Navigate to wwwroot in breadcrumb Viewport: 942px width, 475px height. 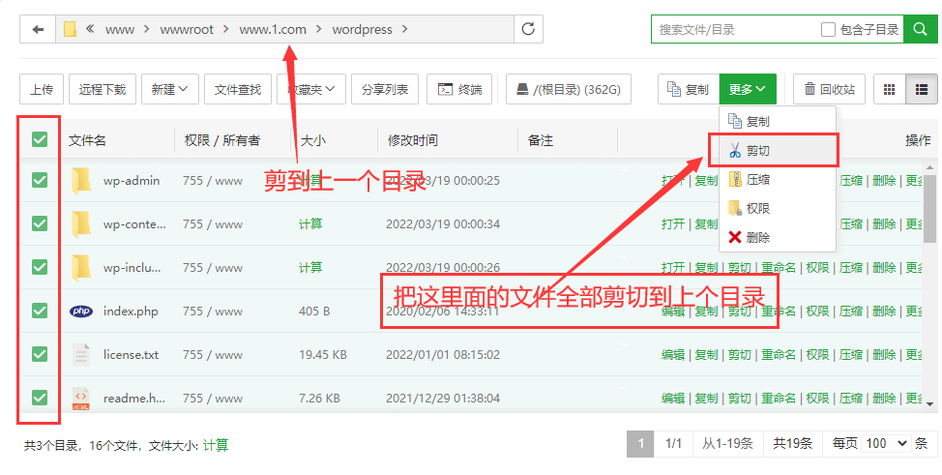click(187, 29)
